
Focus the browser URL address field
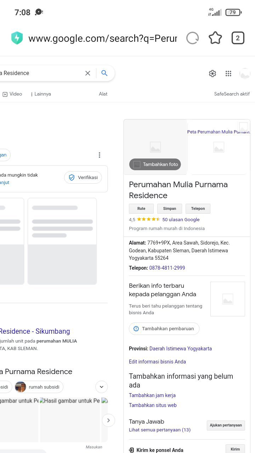[103, 38]
